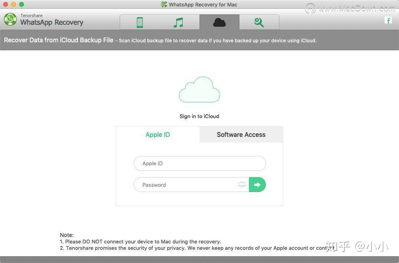Click the 'WhatsApp Recovery for Mac' window title
This screenshot has height=263, width=399.
(x=203, y=4)
